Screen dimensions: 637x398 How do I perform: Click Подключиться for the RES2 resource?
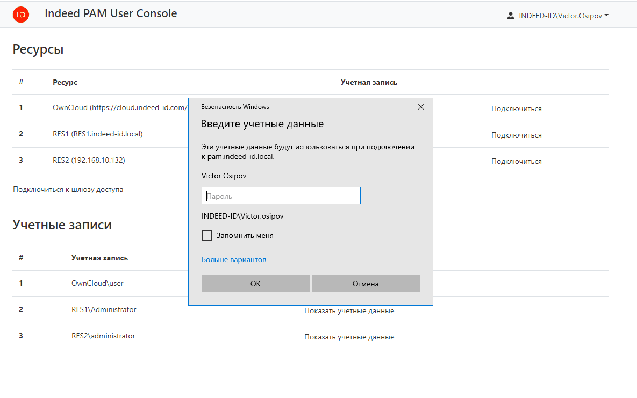516,162
